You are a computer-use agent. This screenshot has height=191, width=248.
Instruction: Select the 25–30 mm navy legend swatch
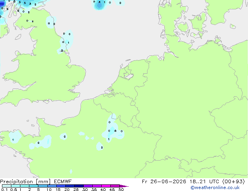coord(79,186)
